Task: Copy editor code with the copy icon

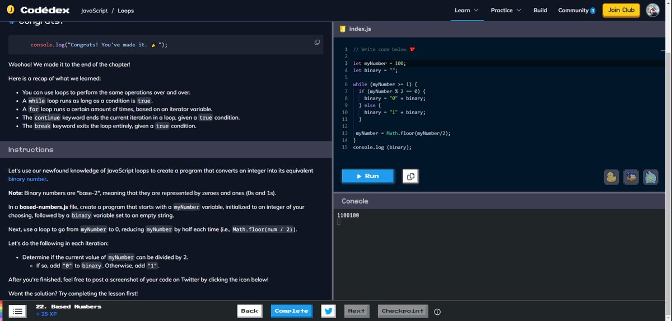Action: 410,176
